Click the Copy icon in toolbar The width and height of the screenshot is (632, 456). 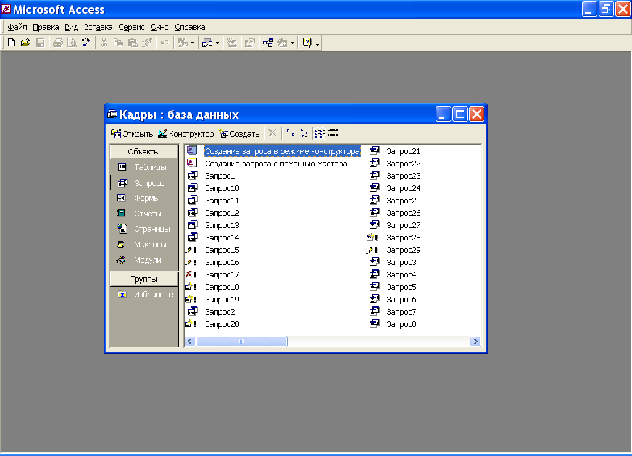coord(118,43)
